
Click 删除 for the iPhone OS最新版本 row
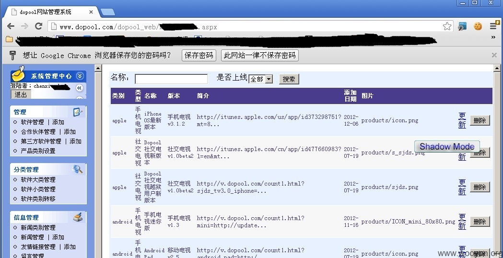coord(480,120)
